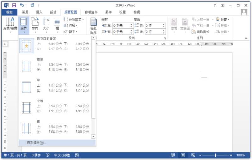Click 上移一層 bring forward
Viewport: 252px width, 160px height.
[200, 20]
